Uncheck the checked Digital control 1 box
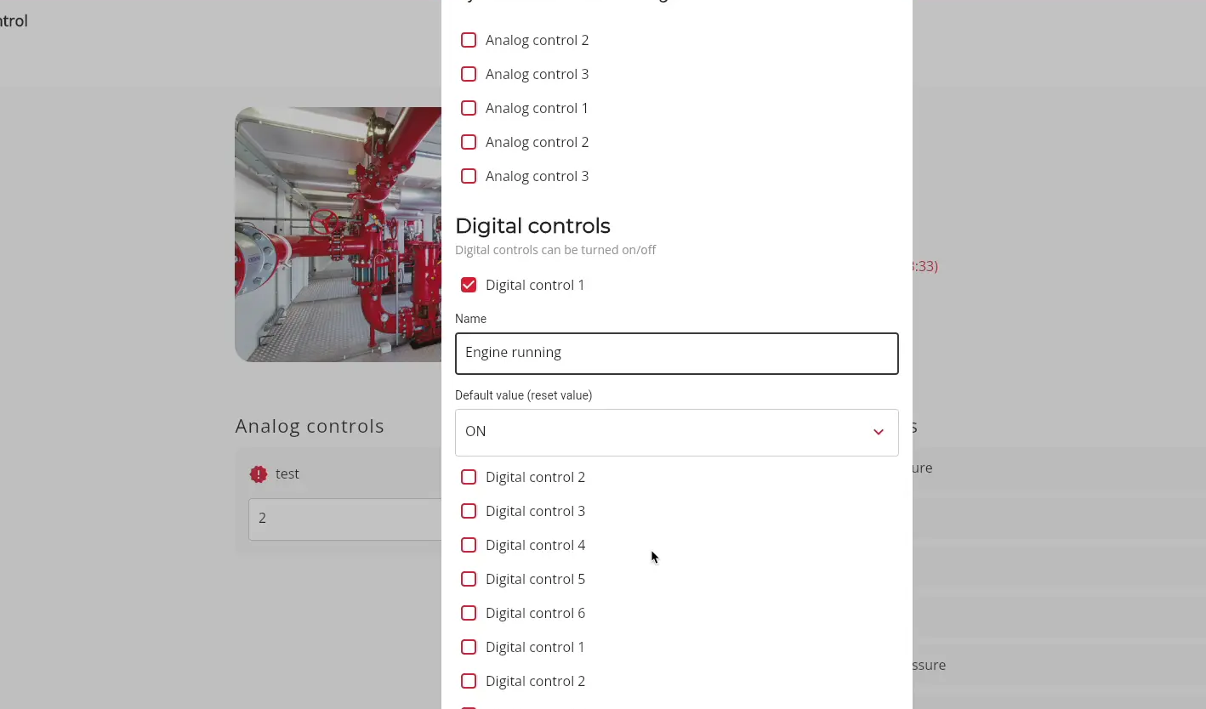Viewport: 1206px width, 709px height. pos(469,285)
